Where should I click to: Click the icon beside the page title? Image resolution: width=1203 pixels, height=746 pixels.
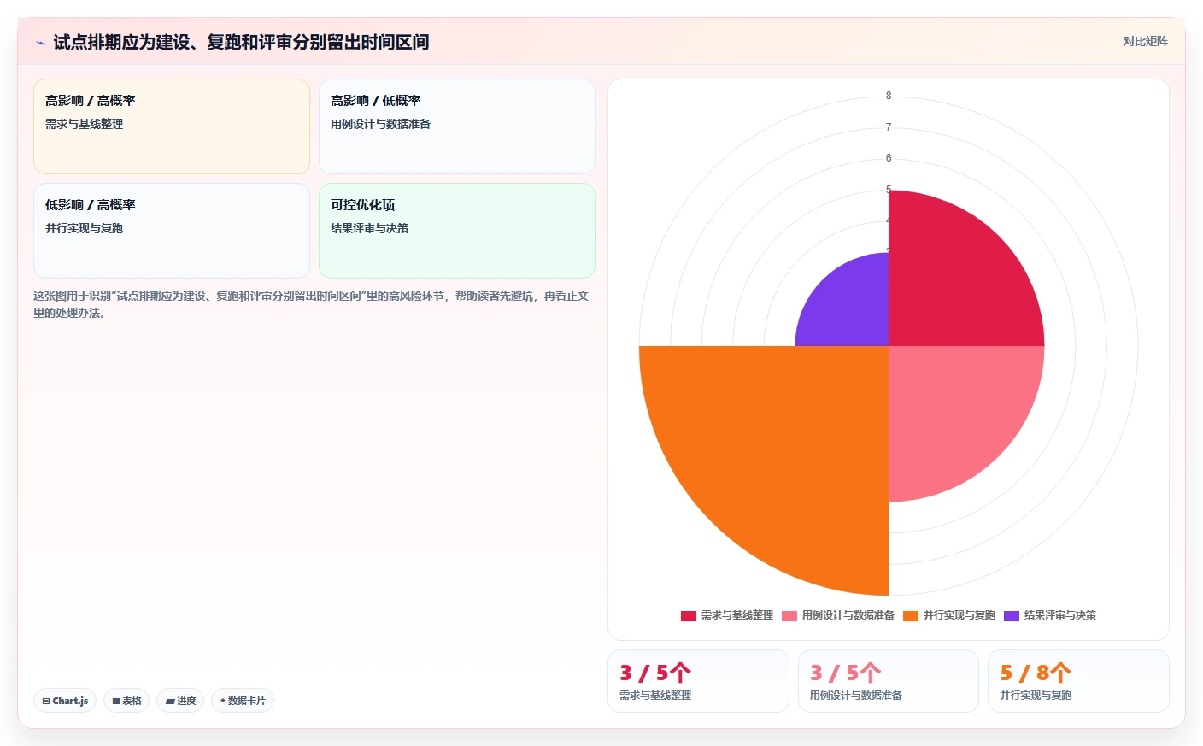coord(40,43)
